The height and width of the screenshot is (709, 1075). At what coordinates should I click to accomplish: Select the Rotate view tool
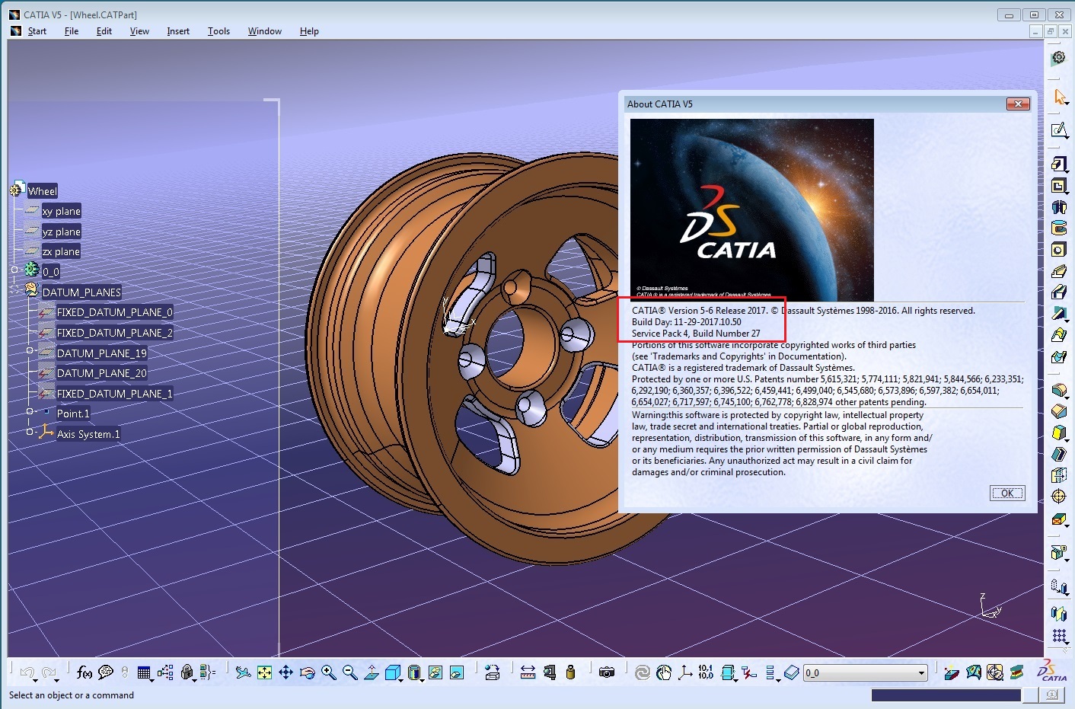(308, 672)
